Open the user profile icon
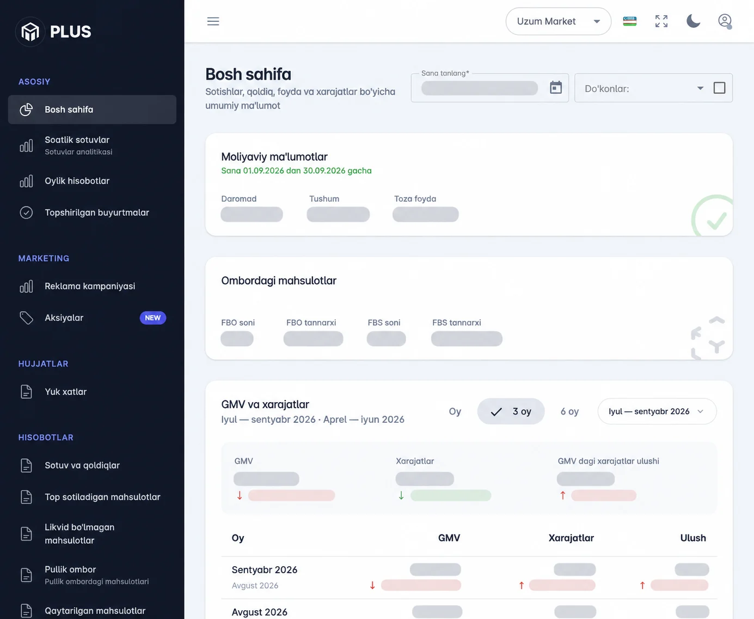This screenshot has width=754, height=619. pos(725,21)
